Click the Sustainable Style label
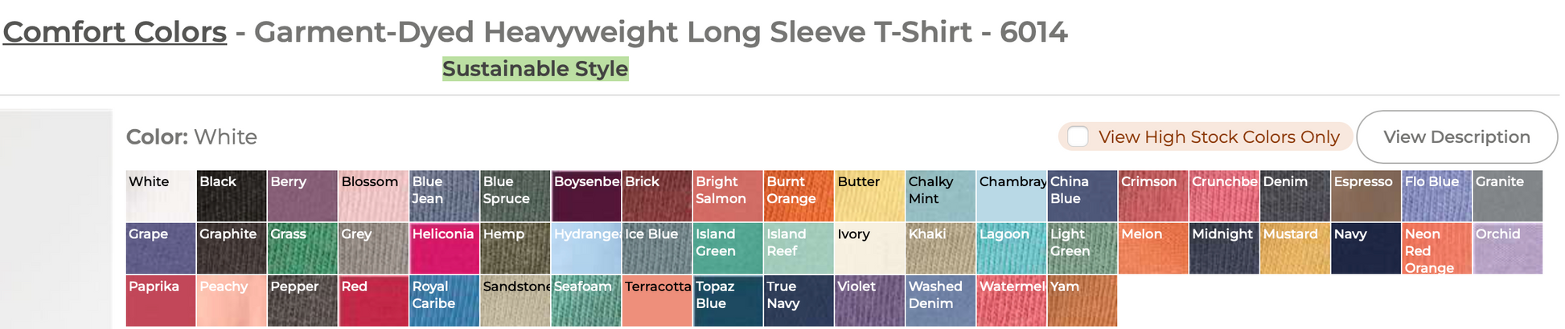1565x329 pixels. click(x=535, y=69)
